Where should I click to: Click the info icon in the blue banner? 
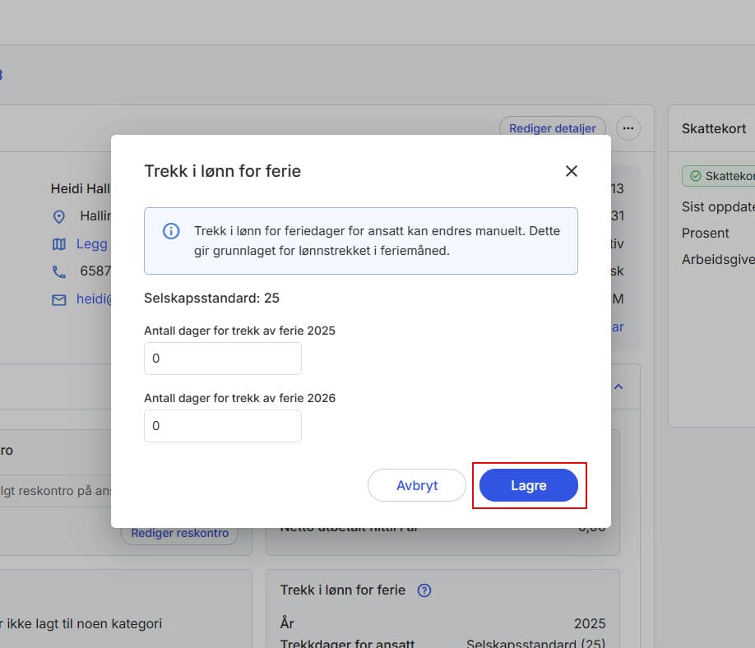point(170,231)
